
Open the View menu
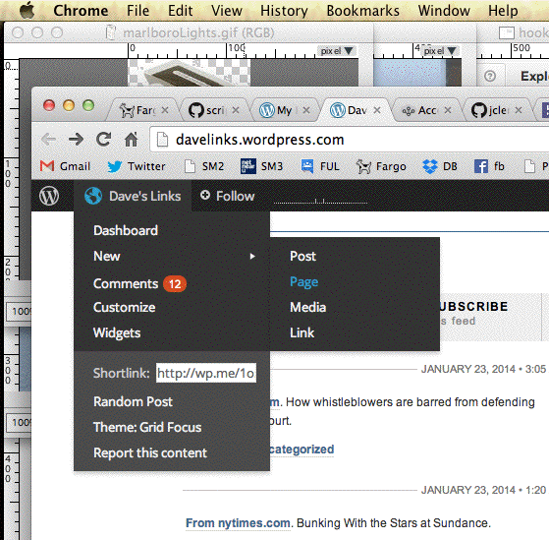click(227, 11)
